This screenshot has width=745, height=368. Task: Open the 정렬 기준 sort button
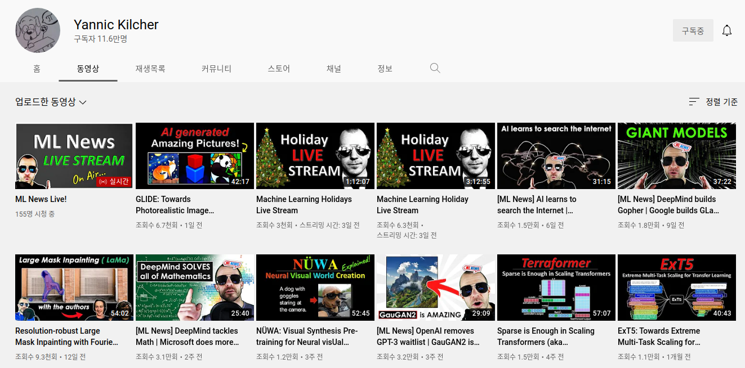tap(713, 102)
